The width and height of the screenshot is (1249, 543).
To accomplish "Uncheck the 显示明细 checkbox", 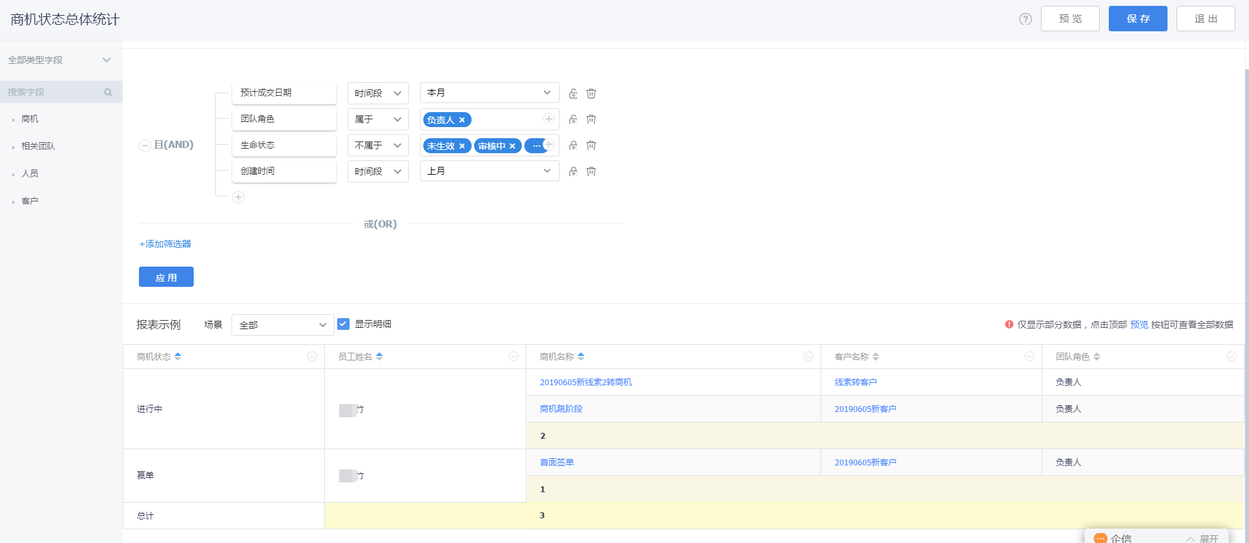I will coord(344,324).
